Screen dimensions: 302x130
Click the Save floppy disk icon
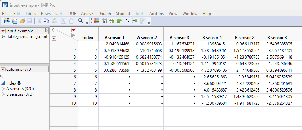pyautogui.click(x=30, y=21)
